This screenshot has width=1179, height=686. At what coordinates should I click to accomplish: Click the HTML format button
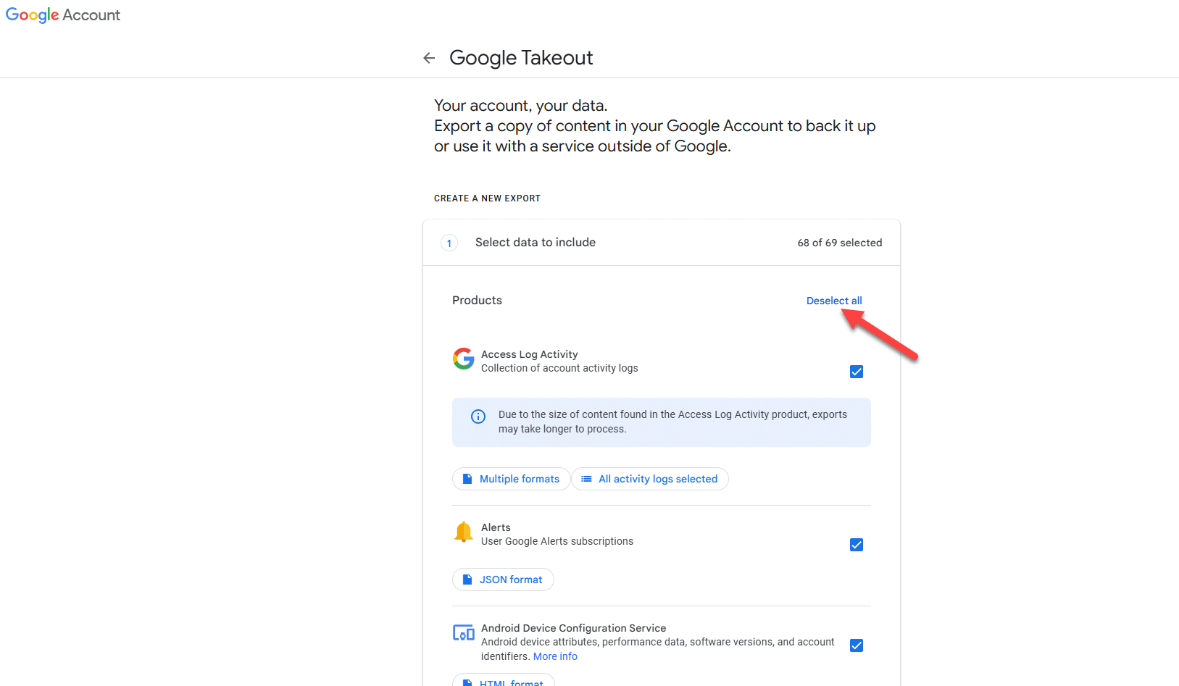pos(504,681)
